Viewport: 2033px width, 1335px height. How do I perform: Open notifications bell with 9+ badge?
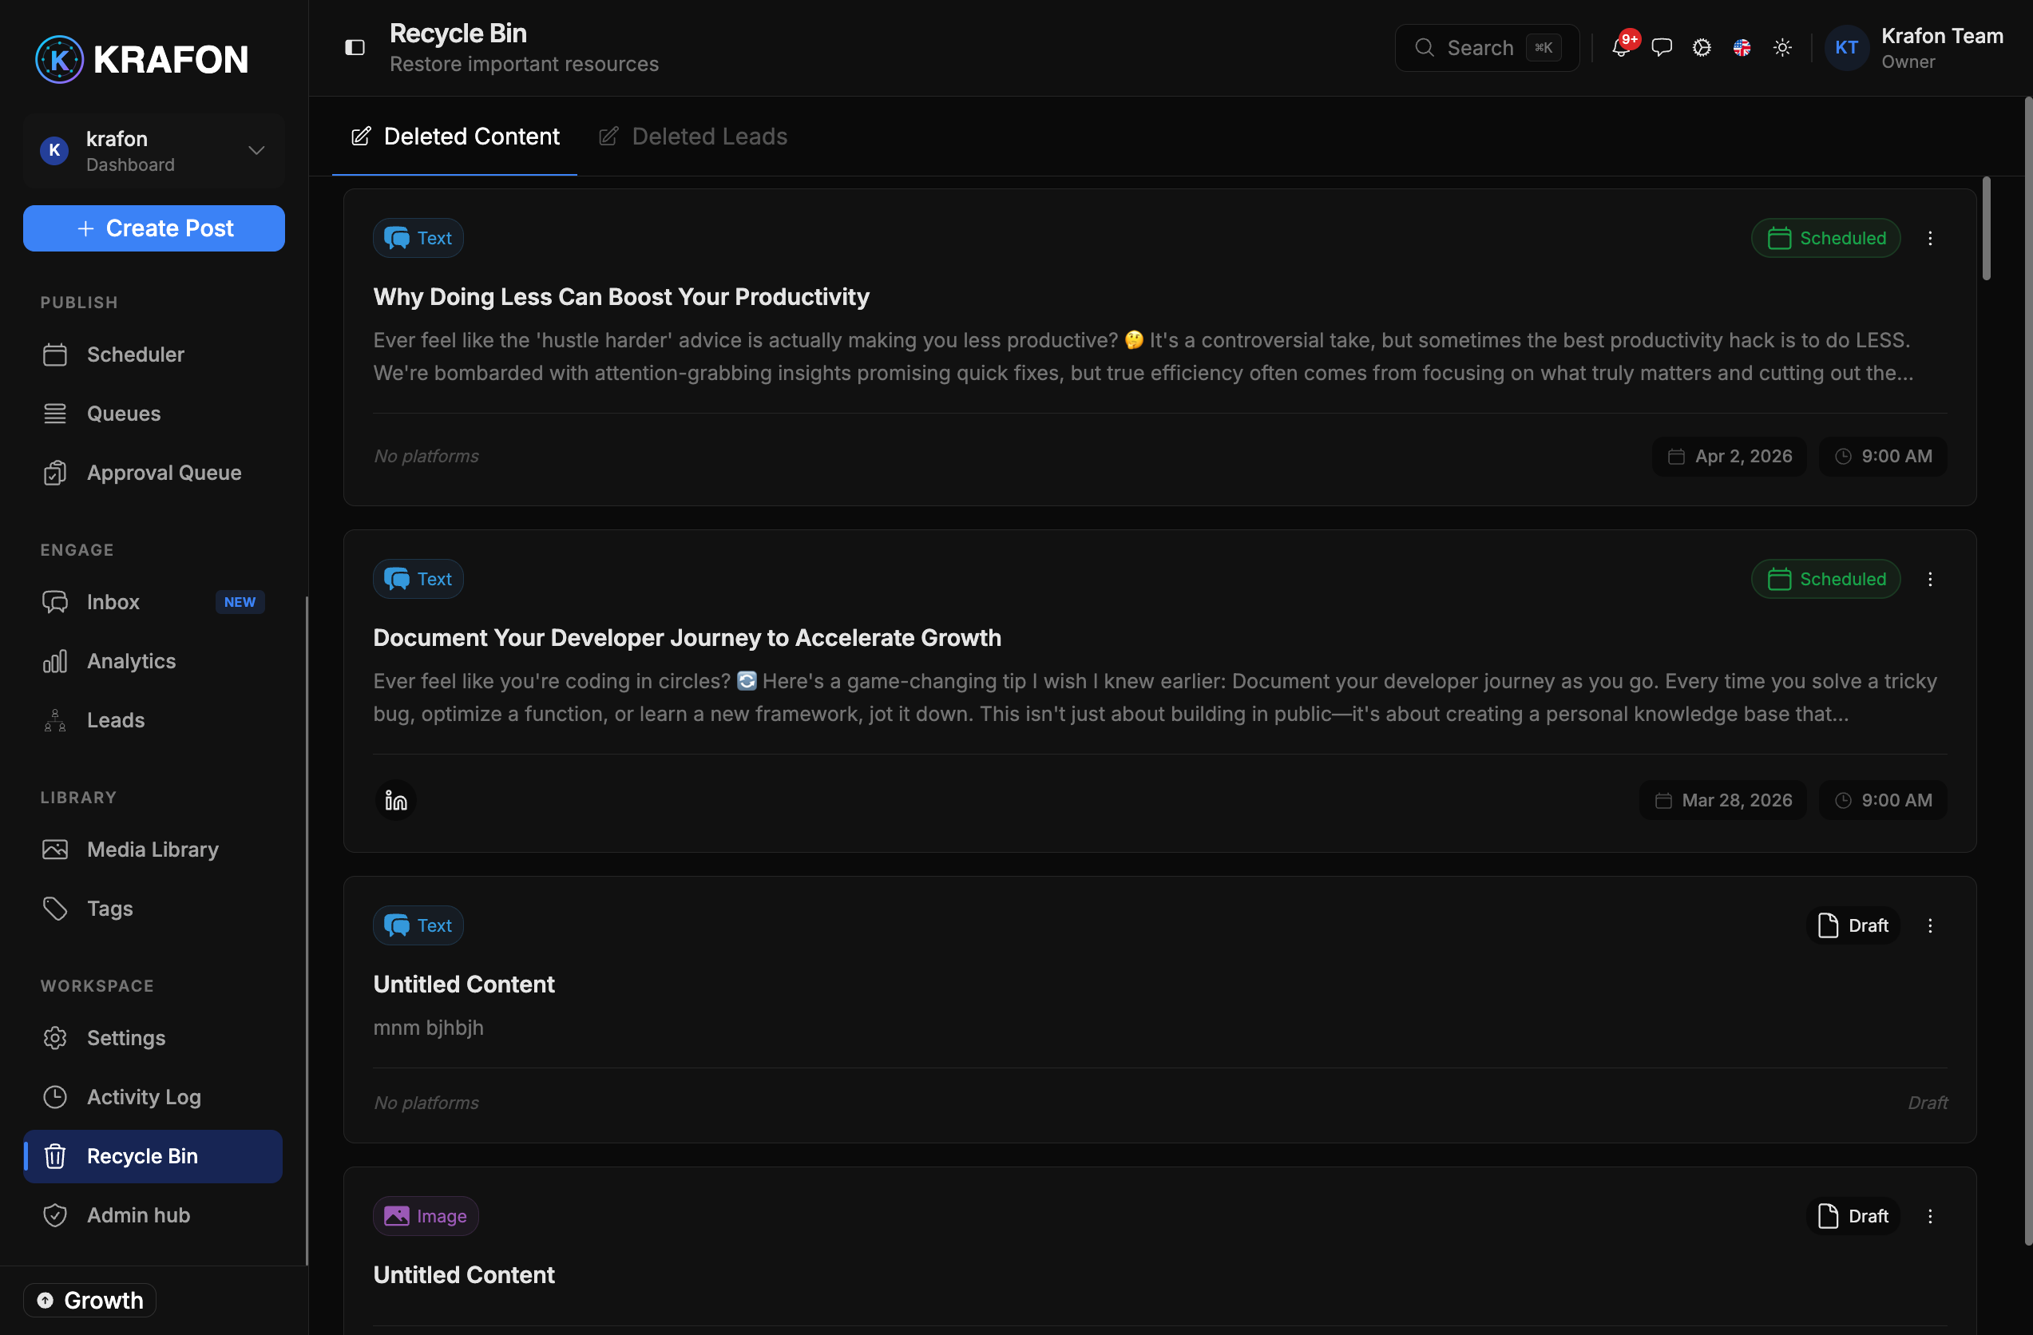1621,47
